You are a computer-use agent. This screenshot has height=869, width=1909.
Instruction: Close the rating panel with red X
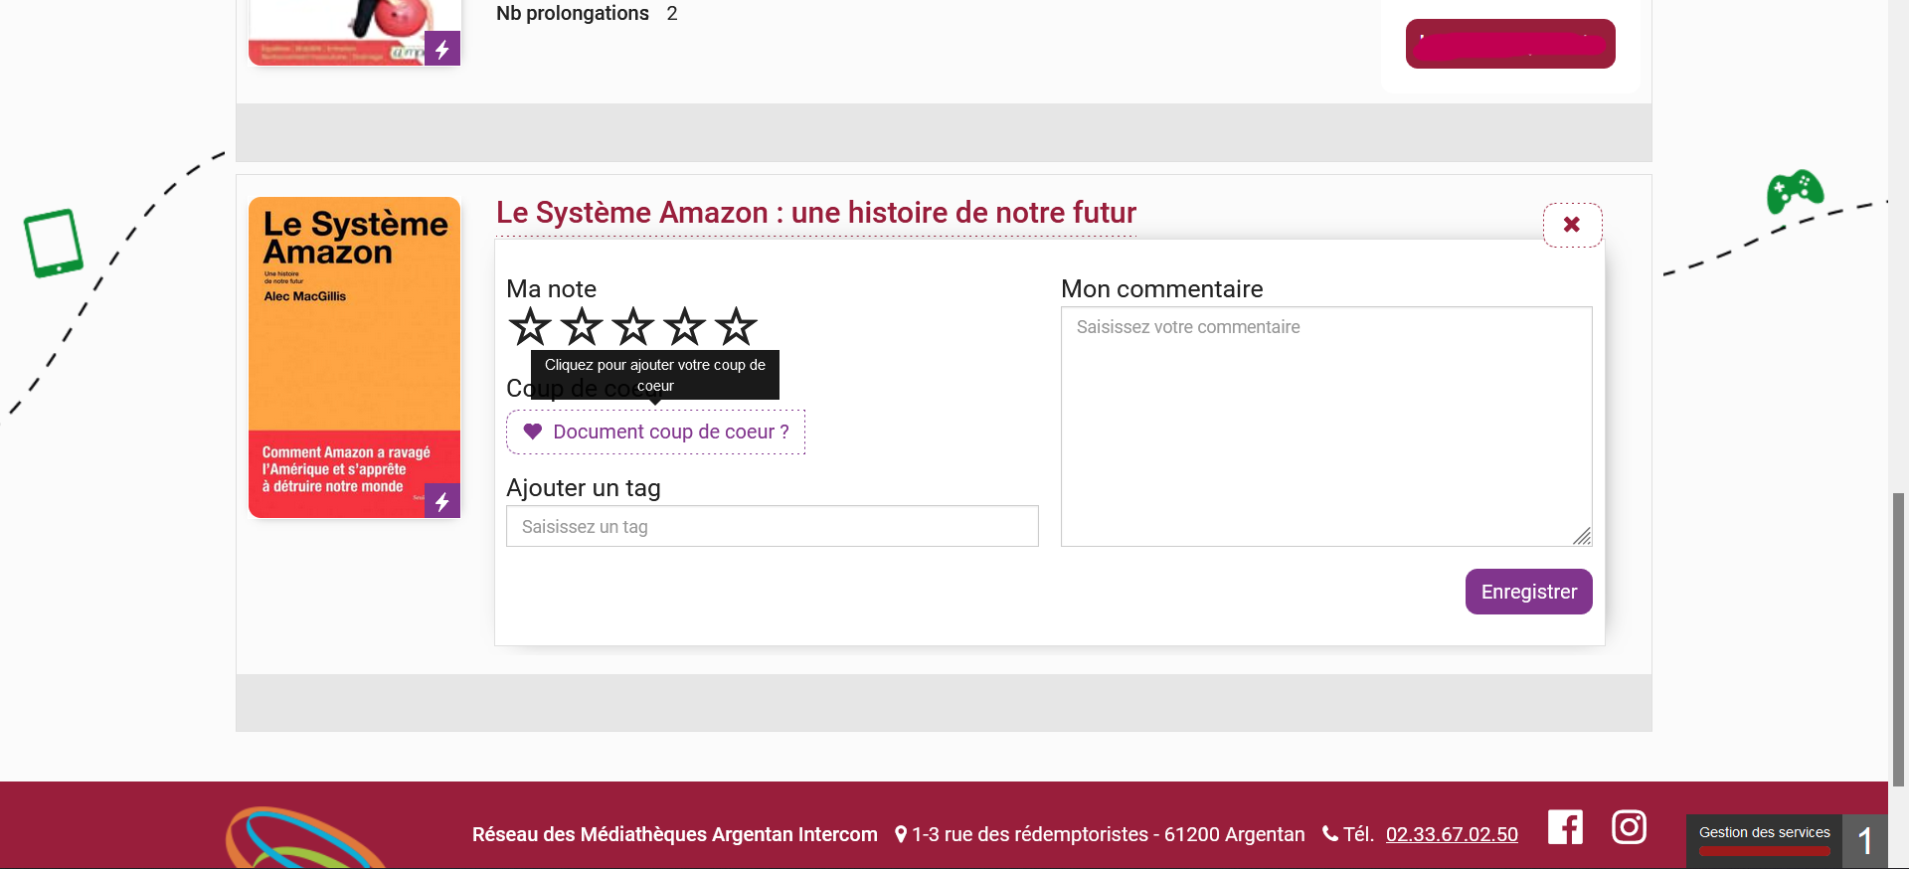[x=1572, y=225]
